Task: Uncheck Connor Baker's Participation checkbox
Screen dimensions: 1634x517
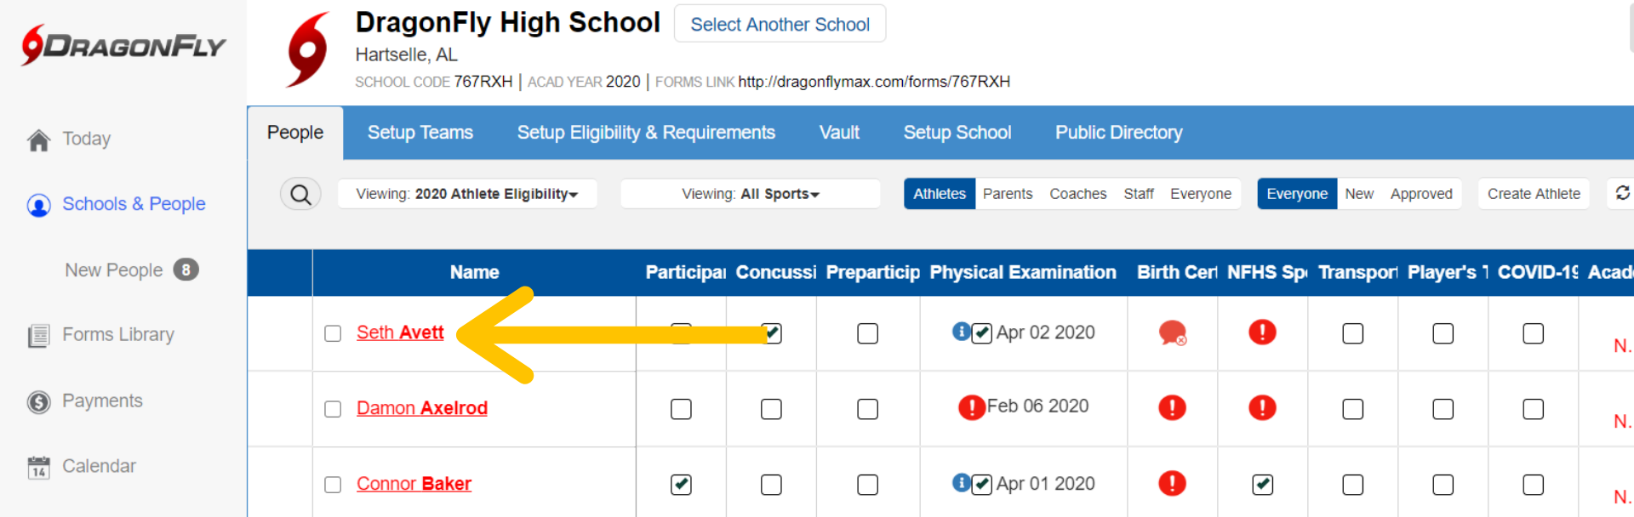Action: 681,485
